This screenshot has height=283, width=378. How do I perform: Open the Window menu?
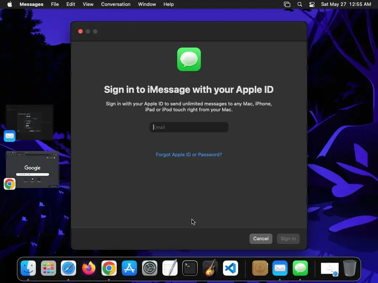[x=147, y=4]
